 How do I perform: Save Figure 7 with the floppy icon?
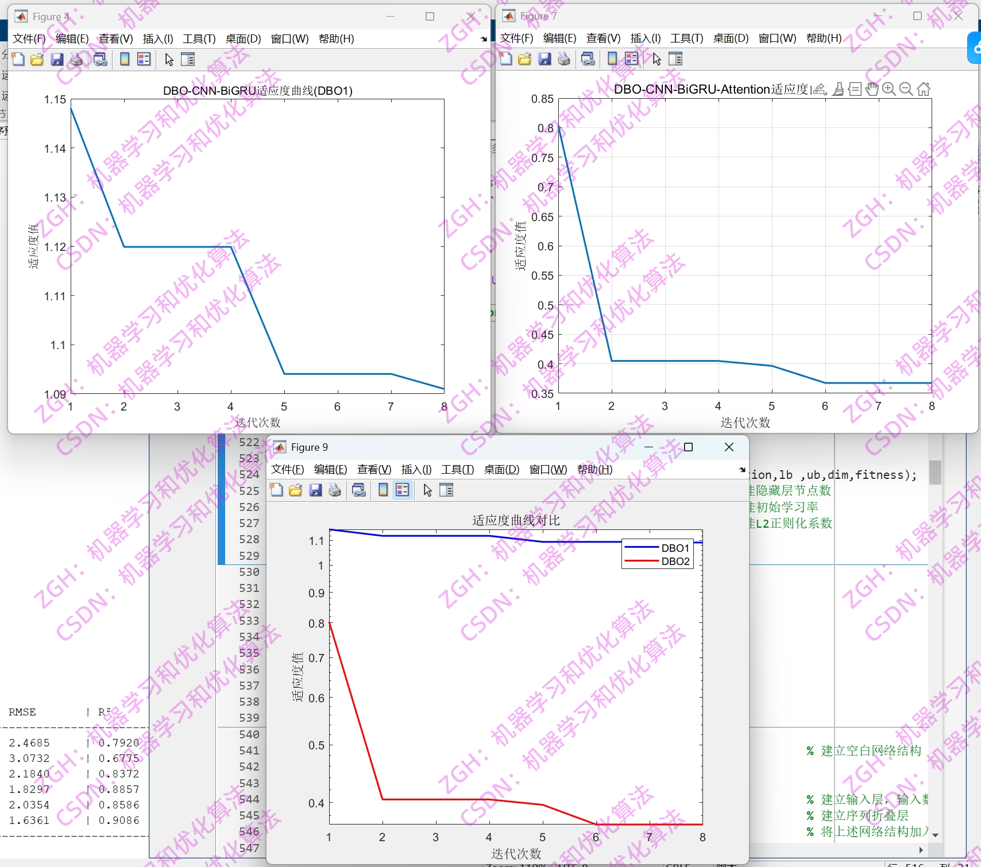click(544, 59)
